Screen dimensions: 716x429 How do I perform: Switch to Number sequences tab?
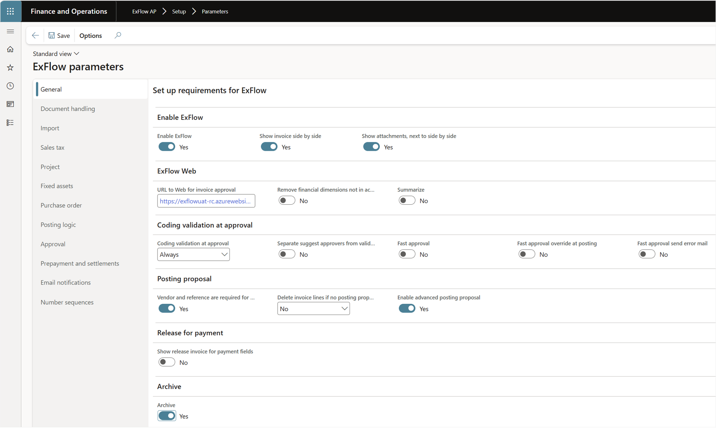(x=91, y=302)
